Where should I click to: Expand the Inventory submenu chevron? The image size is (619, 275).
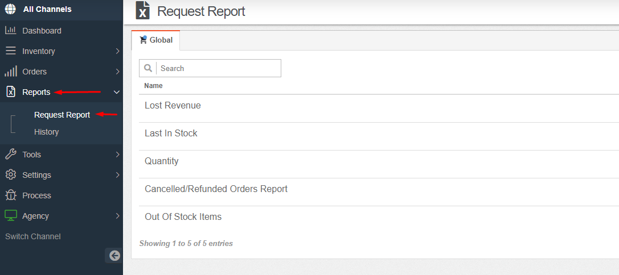[x=117, y=51]
